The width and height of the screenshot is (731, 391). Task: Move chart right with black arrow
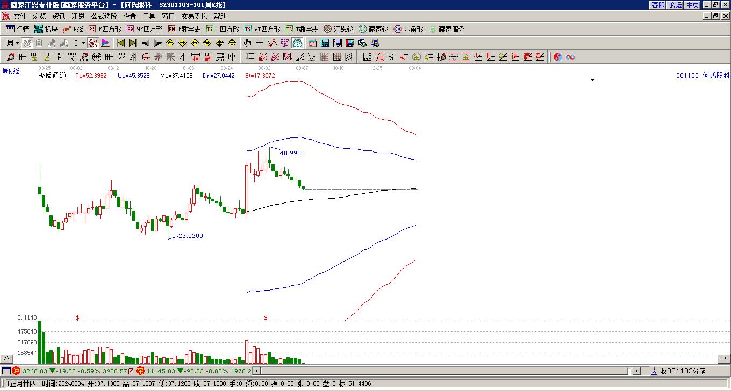[157, 43]
